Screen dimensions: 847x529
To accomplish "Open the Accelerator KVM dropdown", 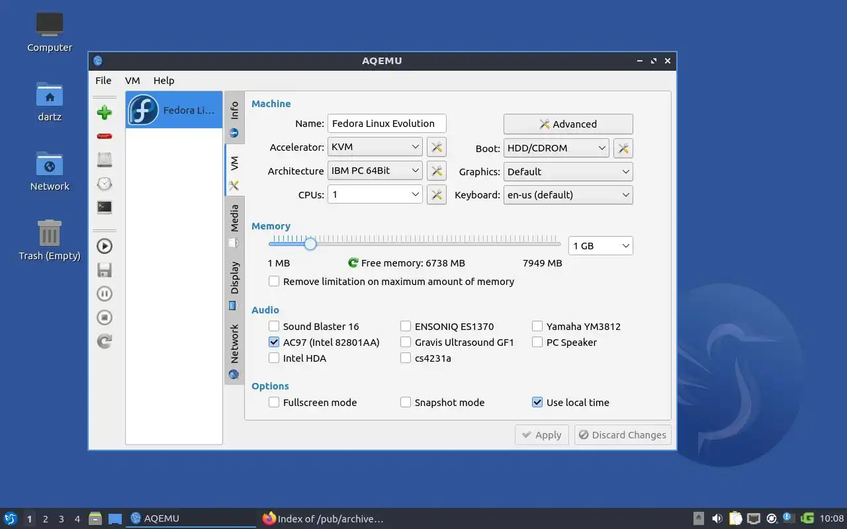I will click(375, 147).
